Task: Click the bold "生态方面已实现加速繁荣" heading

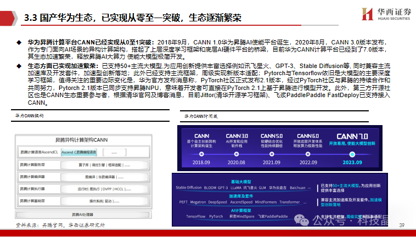Action: pyautogui.click(x=64, y=66)
